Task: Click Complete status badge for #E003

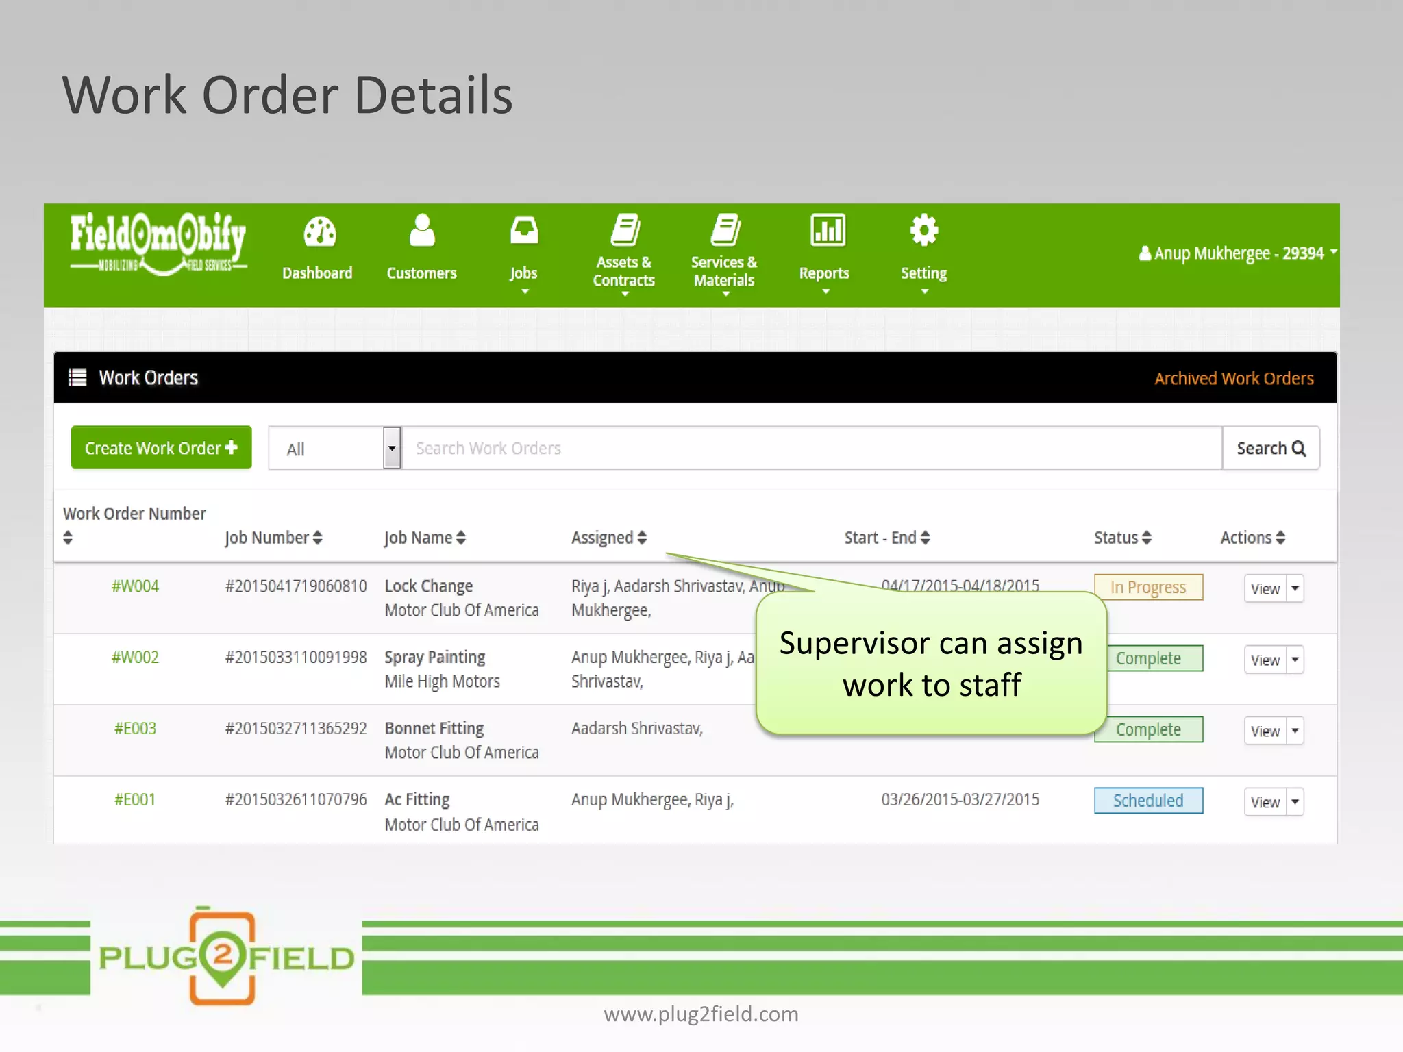Action: pos(1148,729)
